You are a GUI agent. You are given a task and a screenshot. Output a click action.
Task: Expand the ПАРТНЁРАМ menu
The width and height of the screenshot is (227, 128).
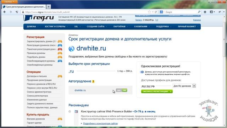click(x=121, y=27)
